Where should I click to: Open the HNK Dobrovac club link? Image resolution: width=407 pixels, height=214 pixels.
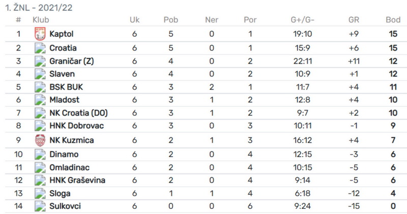[x=77, y=126]
